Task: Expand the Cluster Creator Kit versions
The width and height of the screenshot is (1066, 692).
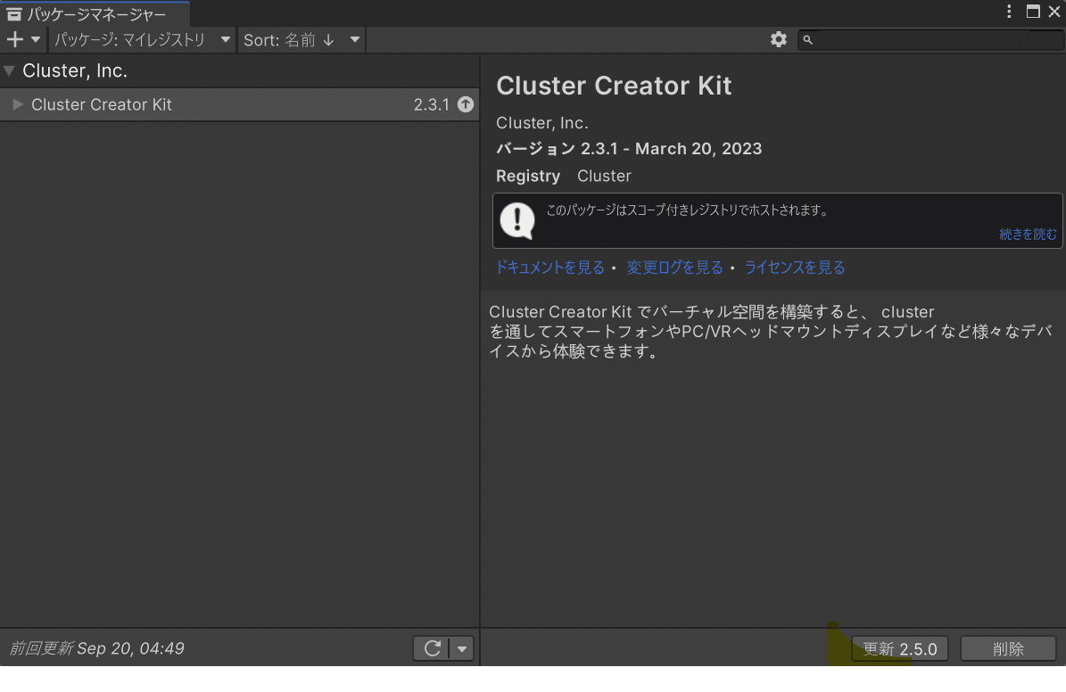Action: tap(19, 104)
